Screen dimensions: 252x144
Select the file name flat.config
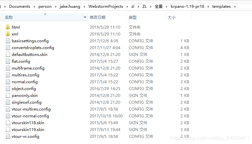tap(21, 61)
